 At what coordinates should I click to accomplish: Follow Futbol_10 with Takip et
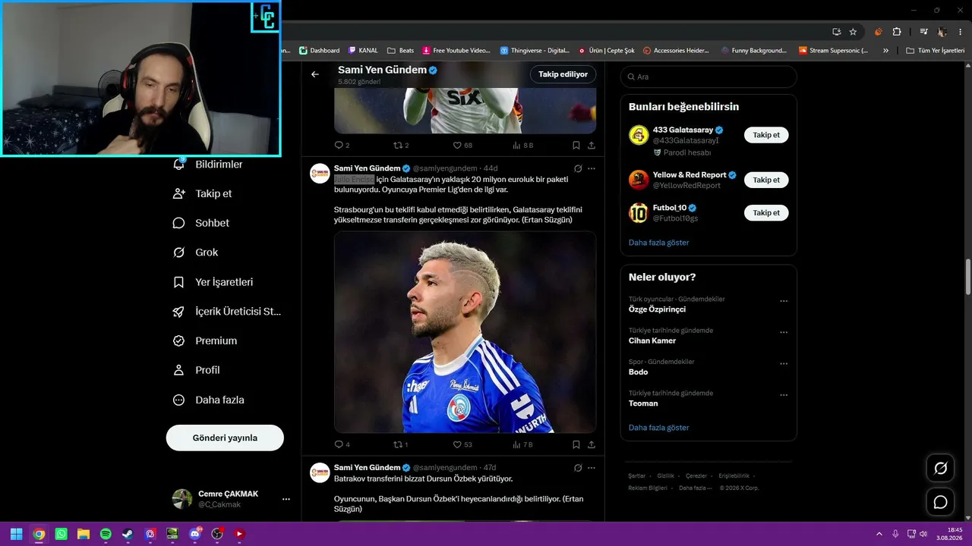(766, 213)
